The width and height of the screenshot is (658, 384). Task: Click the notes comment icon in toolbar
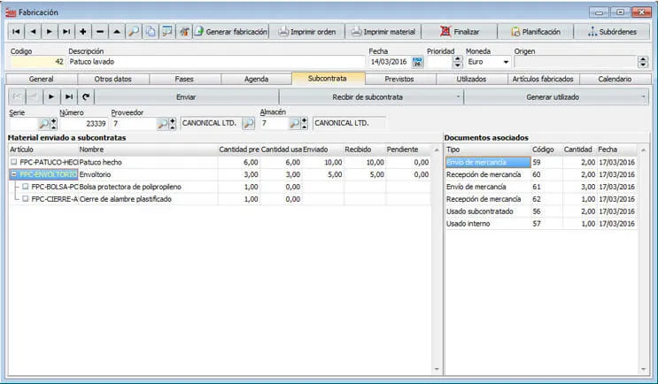pyautogui.click(x=167, y=32)
